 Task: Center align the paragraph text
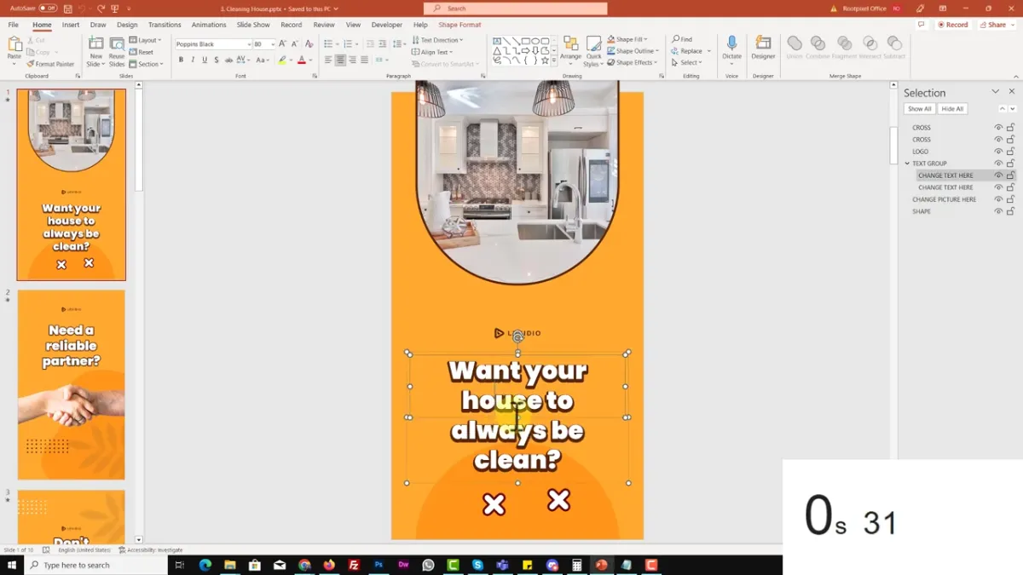(x=340, y=60)
